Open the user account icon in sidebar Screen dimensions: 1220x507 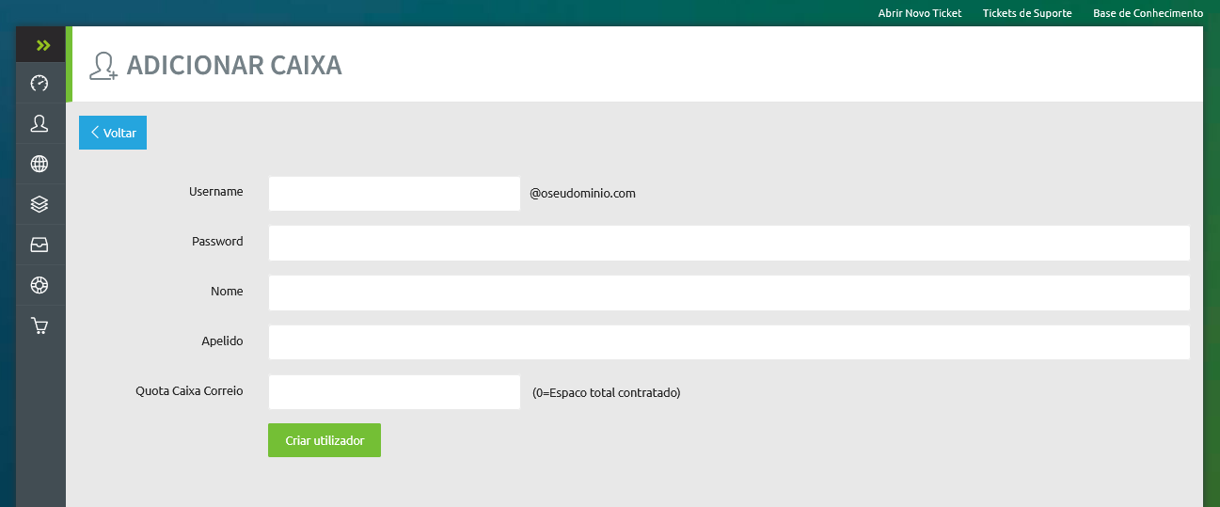pyautogui.click(x=40, y=123)
